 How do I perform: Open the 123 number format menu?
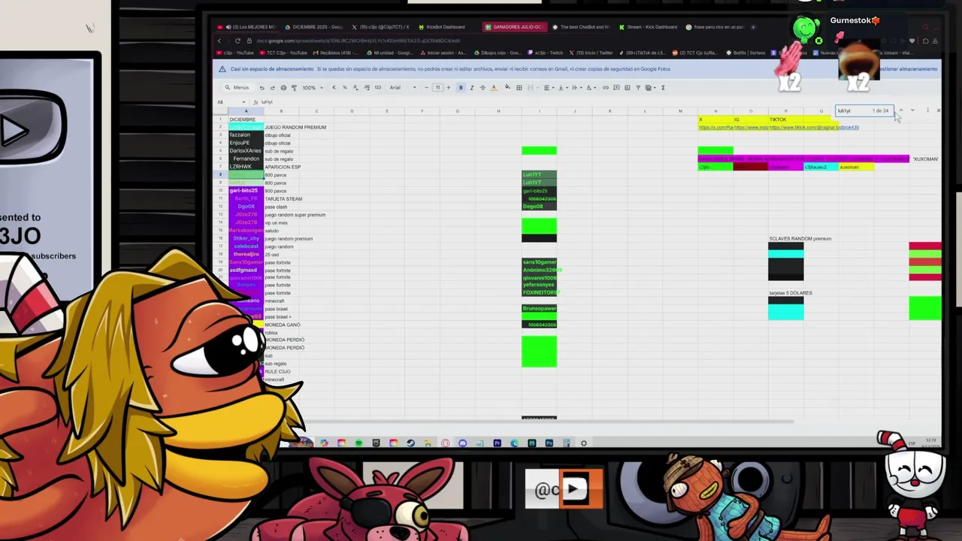[x=377, y=87]
